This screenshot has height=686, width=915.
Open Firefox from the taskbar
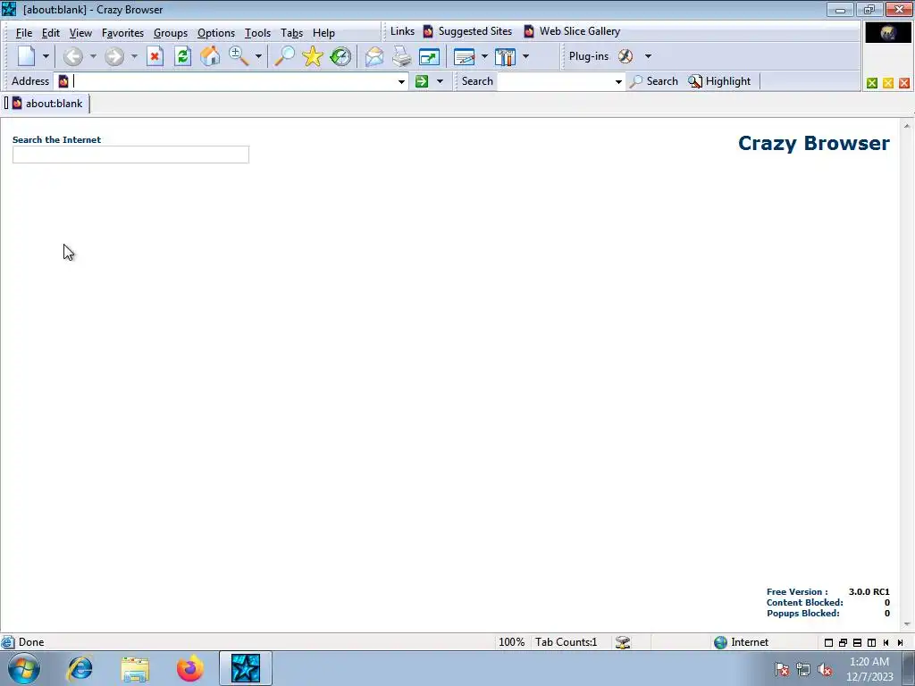click(x=190, y=668)
